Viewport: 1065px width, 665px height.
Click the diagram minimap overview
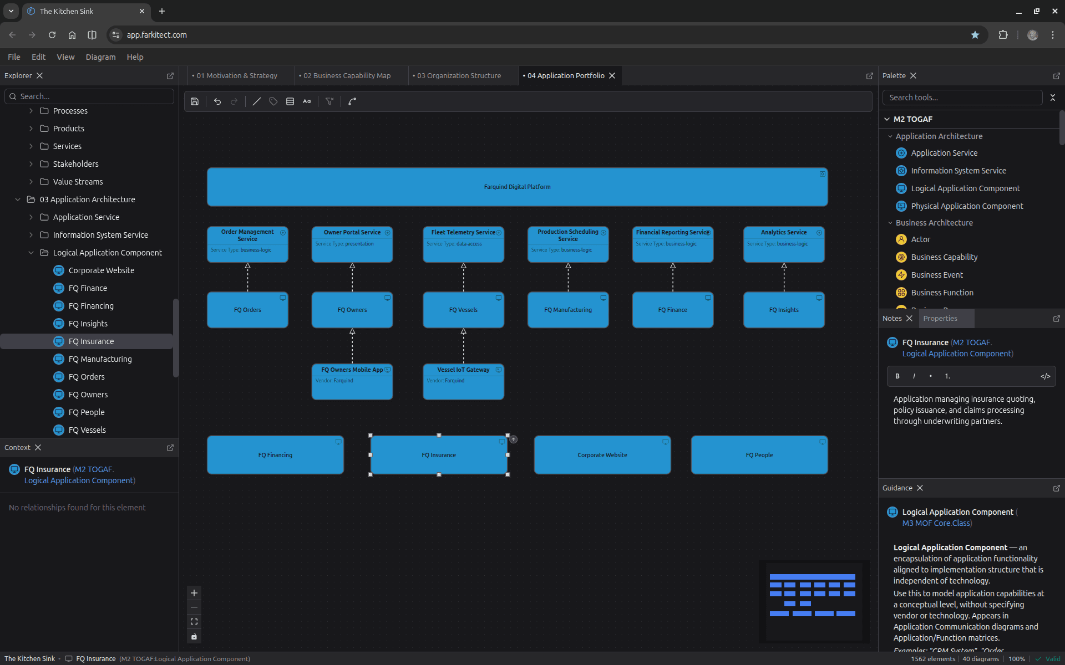click(813, 602)
